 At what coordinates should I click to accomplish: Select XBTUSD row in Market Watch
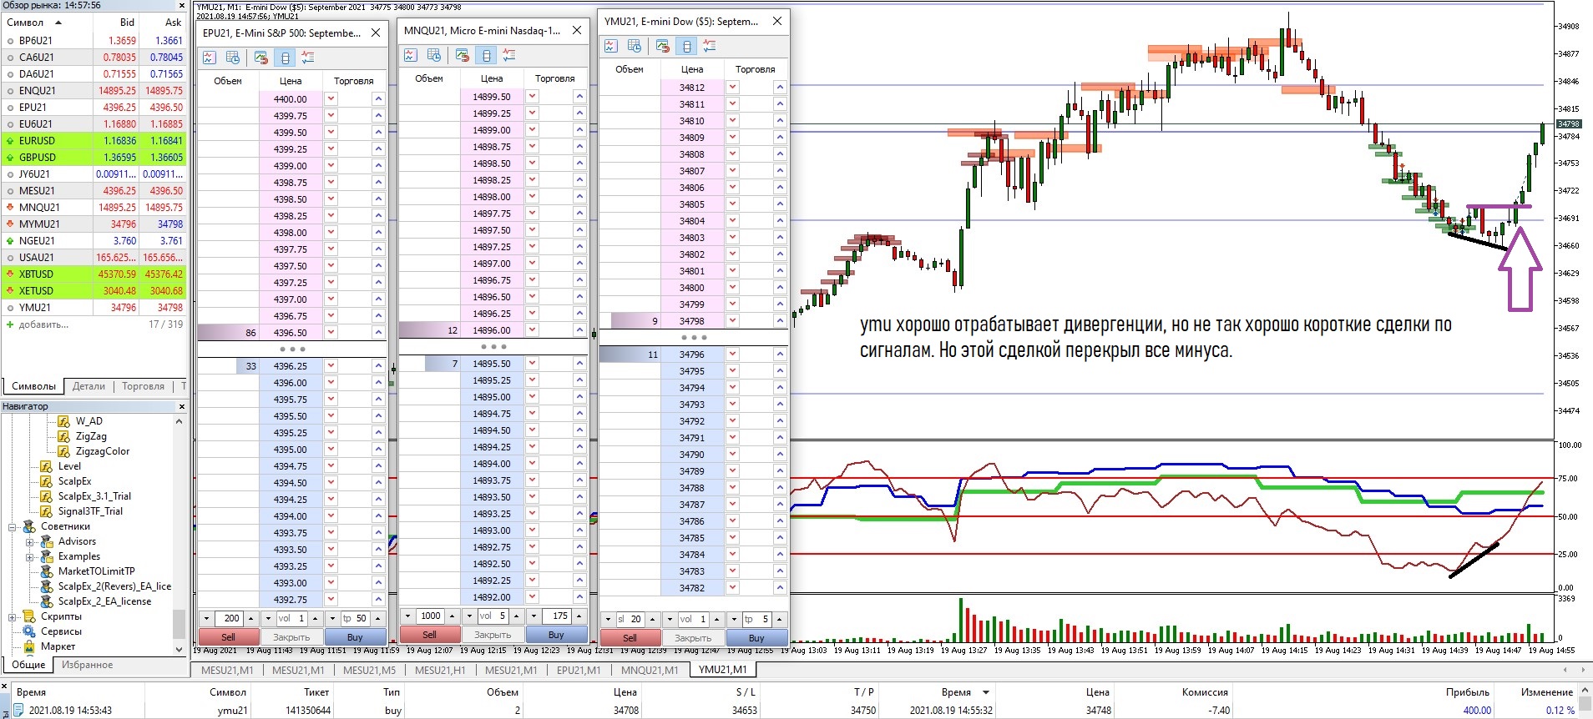point(94,274)
